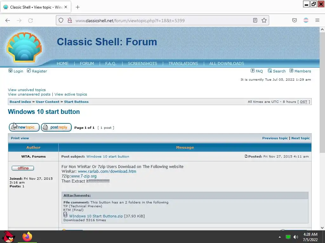325x243 pixels.
Task: Open the insecure connection lock icon
Action: [70, 20]
